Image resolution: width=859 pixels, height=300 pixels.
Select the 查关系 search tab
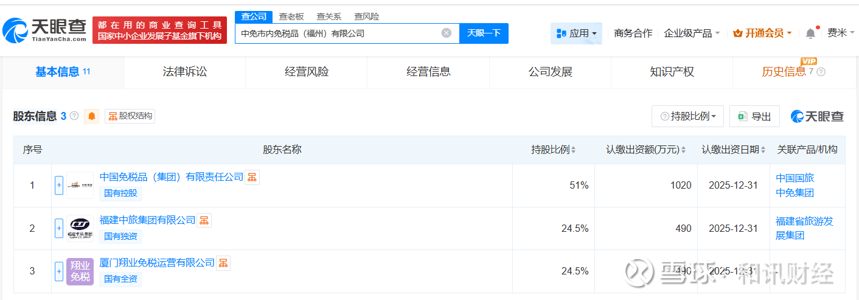click(329, 16)
